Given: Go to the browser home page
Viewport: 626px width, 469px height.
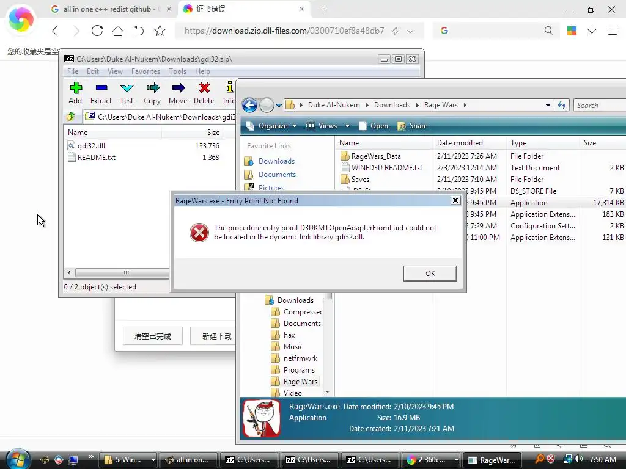Looking at the screenshot, I should [x=118, y=31].
